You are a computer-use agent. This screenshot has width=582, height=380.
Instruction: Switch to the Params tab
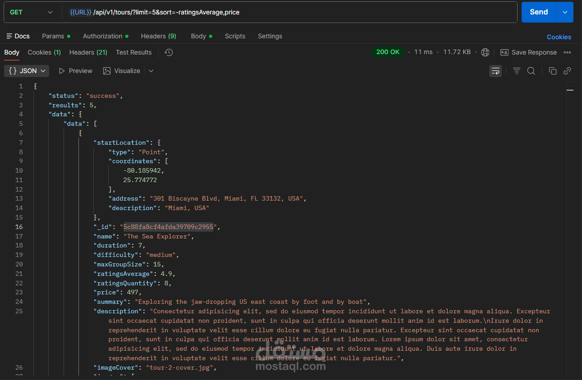tap(56, 36)
